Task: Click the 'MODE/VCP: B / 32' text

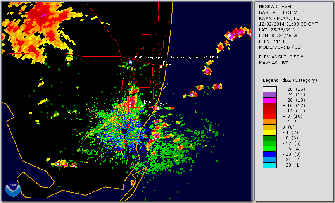Action: (280, 47)
